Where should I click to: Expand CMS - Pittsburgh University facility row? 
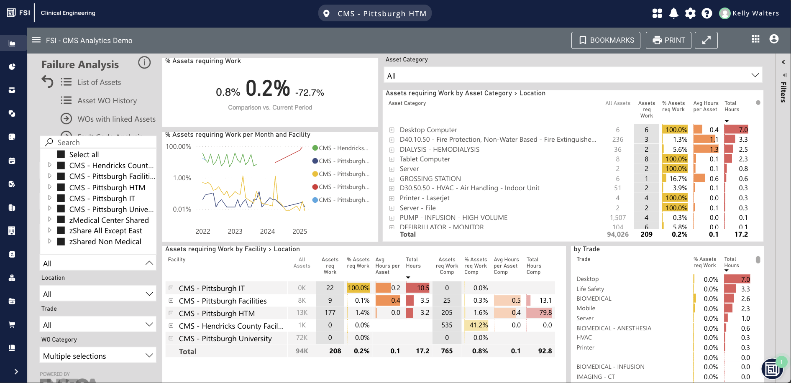point(171,338)
